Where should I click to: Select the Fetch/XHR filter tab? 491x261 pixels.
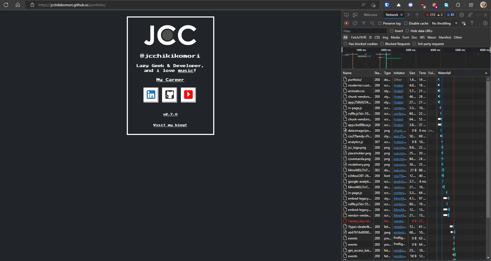coord(359,37)
